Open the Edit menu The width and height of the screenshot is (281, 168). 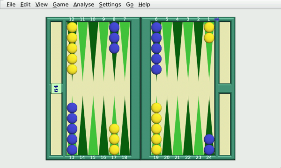(x=25, y=5)
